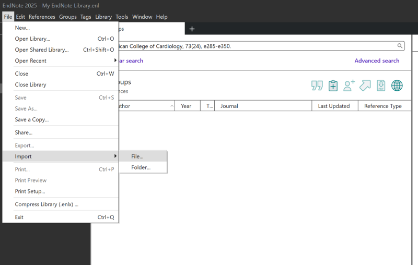Toggle the Author column sort arrow

point(172,106)
